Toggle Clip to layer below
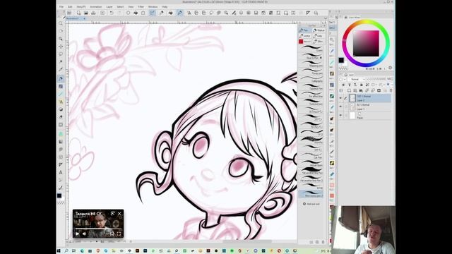452x254 pixels. tap(343, 85)
